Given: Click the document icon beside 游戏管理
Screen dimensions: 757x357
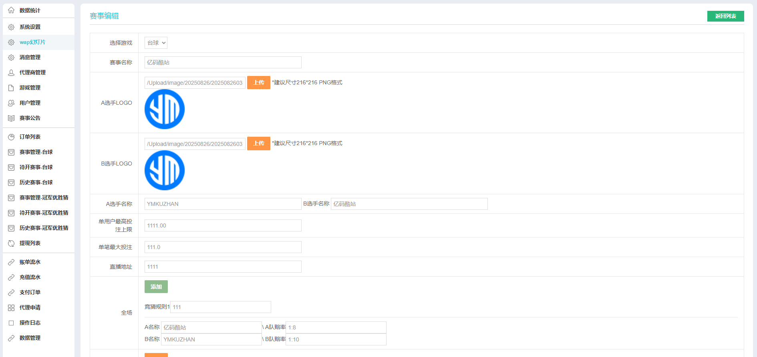Looking at the screenshot, I should coord(11,88).
